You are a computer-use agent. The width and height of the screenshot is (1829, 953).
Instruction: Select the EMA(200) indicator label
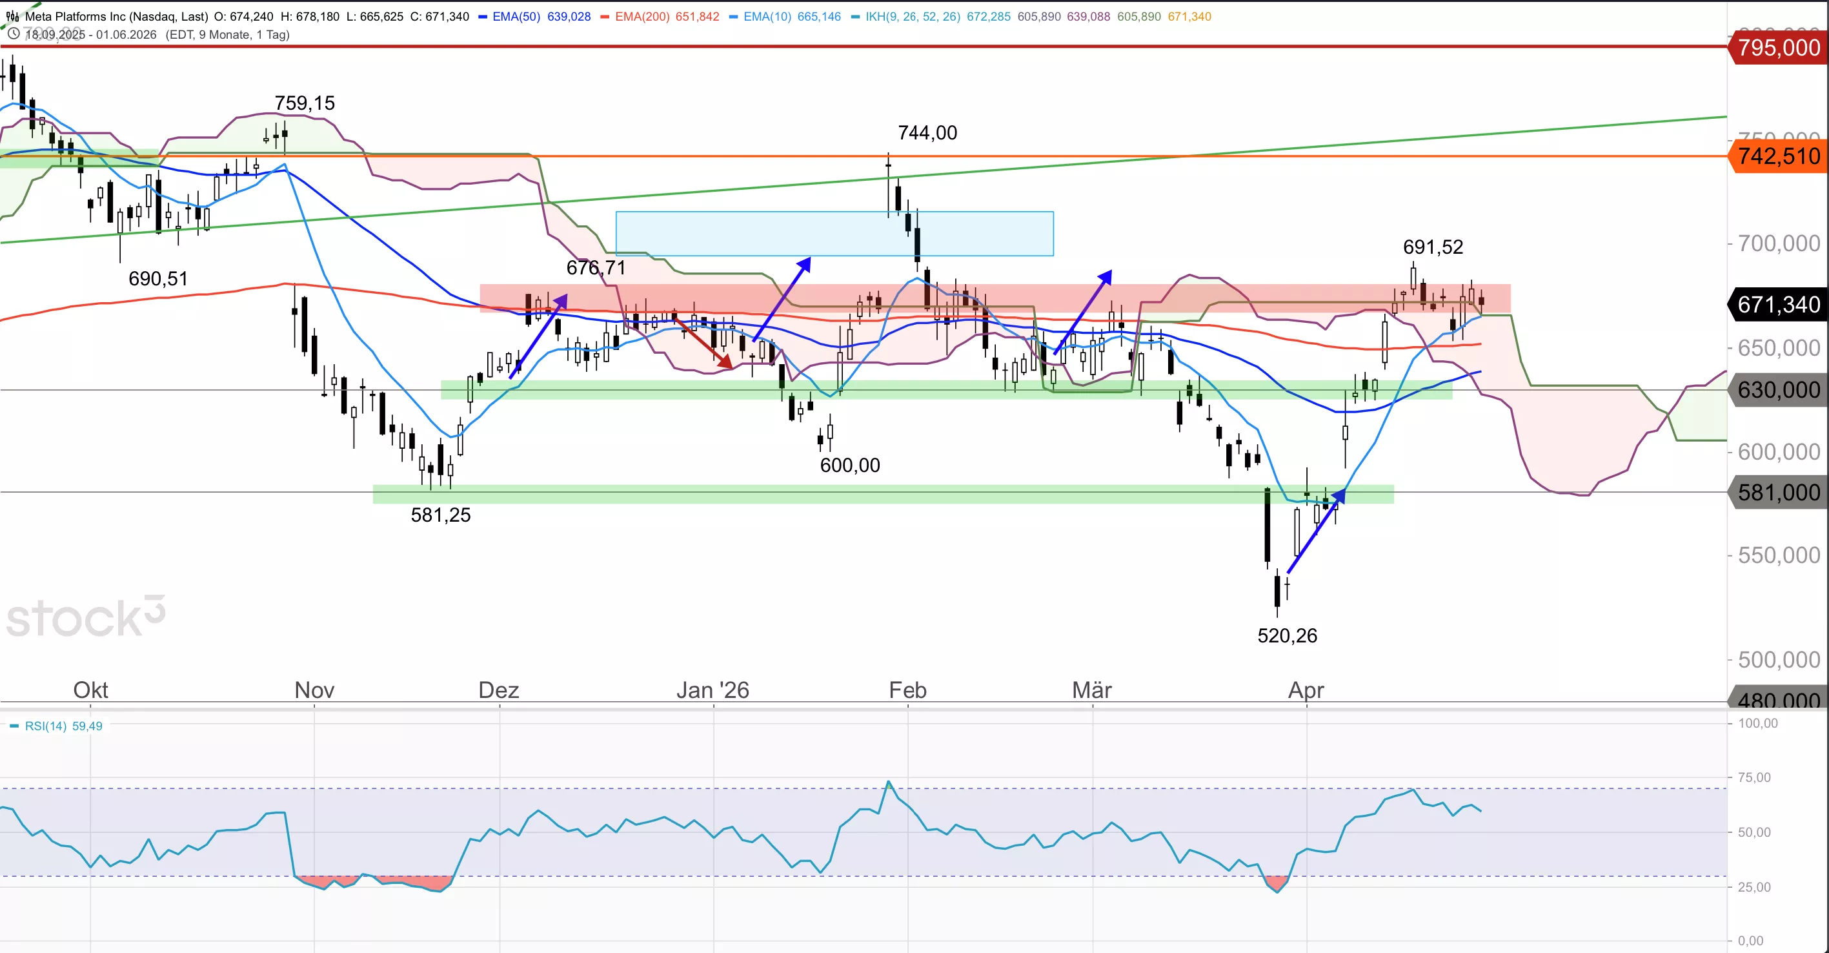pos(642,16)
